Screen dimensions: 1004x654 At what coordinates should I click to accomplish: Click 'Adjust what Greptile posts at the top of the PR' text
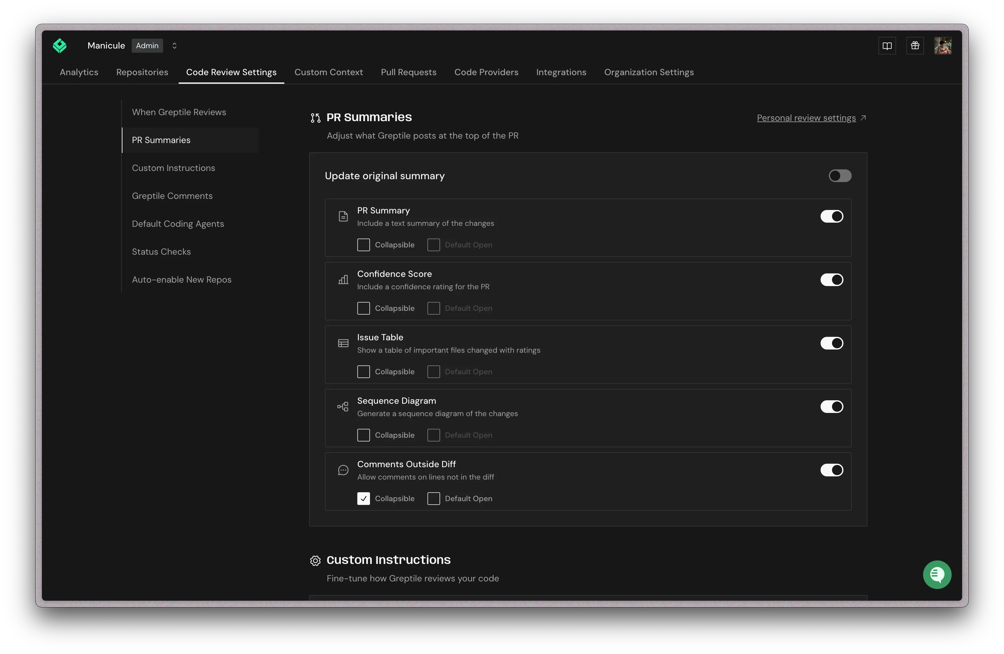(x=422, y=136)
